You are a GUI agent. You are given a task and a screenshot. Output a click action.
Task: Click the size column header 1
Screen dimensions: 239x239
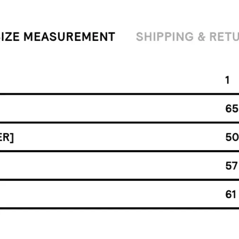click(227, 80)
